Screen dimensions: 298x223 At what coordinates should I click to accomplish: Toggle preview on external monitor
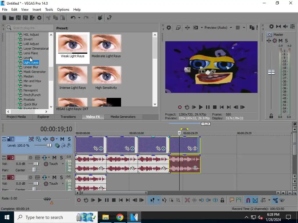click(x=178, y=28)
